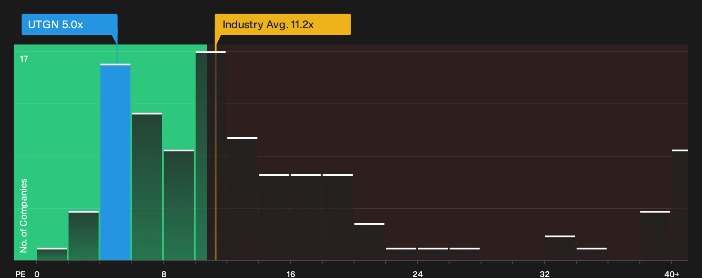Click the 'PE' axis label
This screenshot has width=702, height=278.
[x=21, y=274]
